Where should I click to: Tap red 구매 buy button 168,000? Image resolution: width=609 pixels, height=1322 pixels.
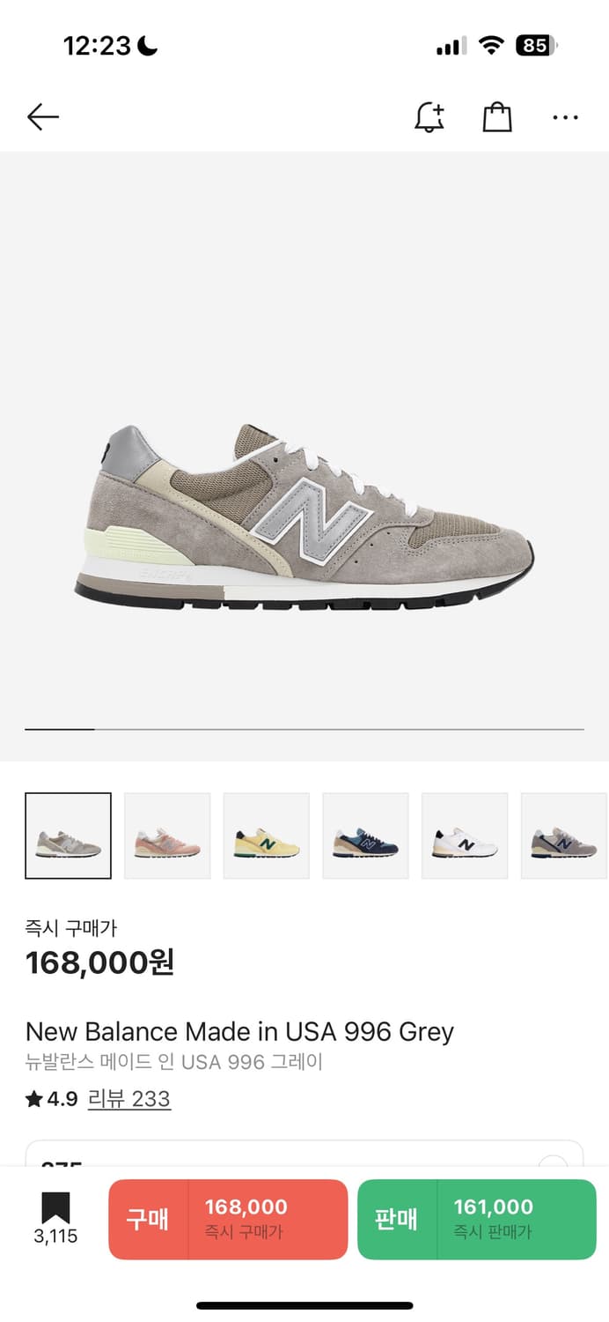pyautogui.click(x=228, y=1219)
